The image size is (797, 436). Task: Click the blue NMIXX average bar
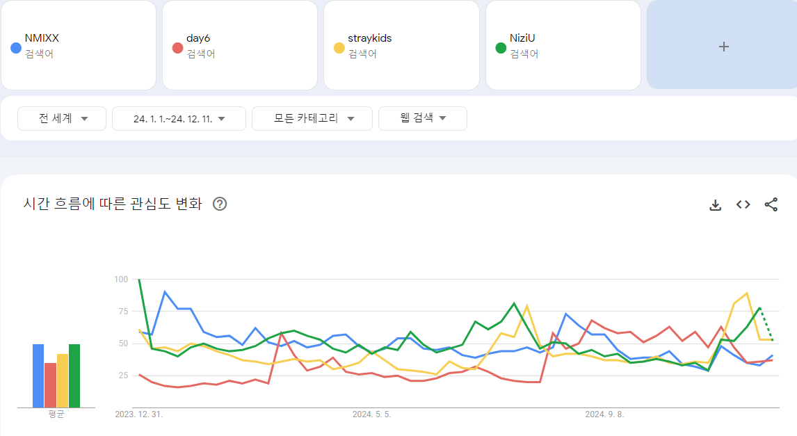pos(38,376)
